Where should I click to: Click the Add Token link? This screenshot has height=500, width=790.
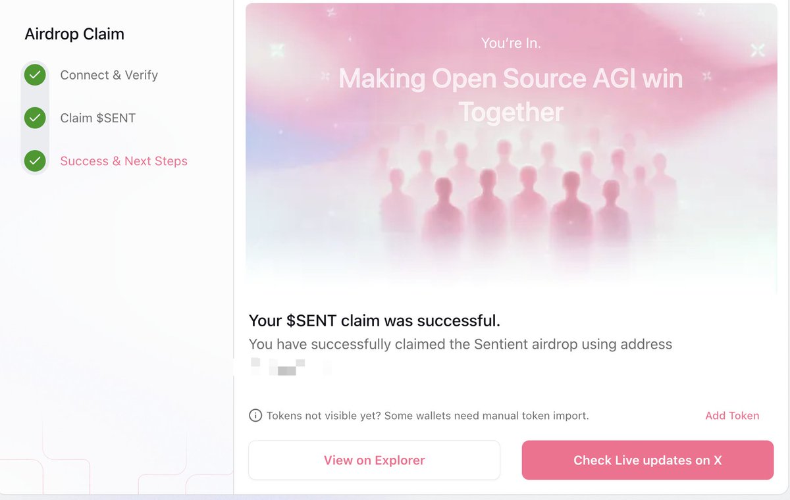click(732, 416)
